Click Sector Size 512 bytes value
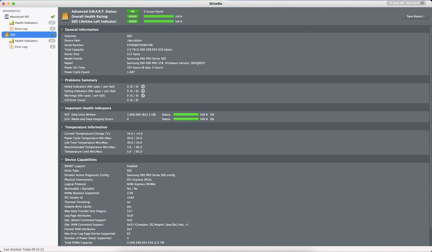Screen dimensions: 432x252 [x=133, y=54]
